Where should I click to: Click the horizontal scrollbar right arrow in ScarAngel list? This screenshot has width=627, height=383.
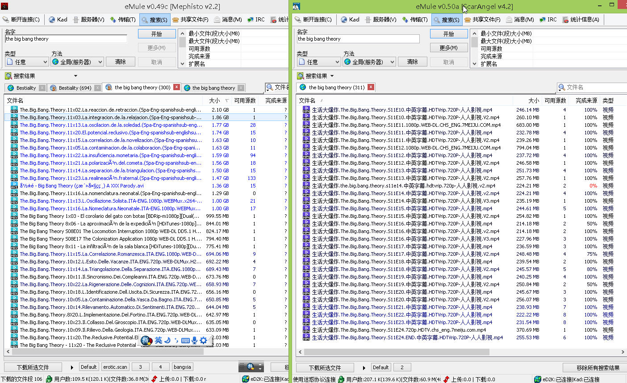click(x=623, y=352)
